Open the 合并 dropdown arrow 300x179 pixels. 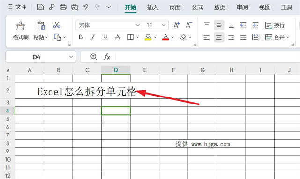[x=288, y=37]
